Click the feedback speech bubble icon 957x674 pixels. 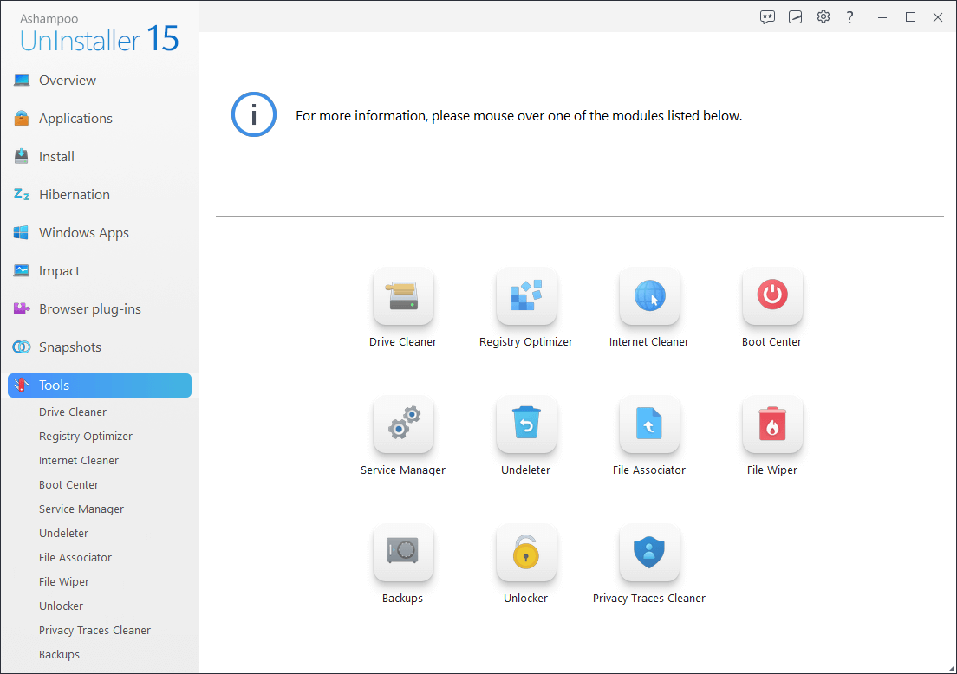click(767, 17)
